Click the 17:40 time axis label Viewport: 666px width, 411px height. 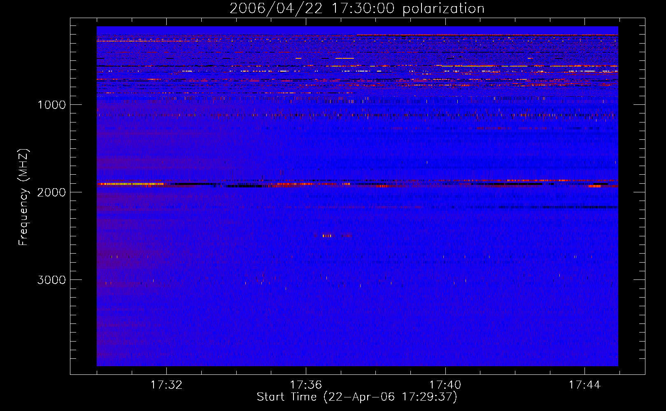445,385
